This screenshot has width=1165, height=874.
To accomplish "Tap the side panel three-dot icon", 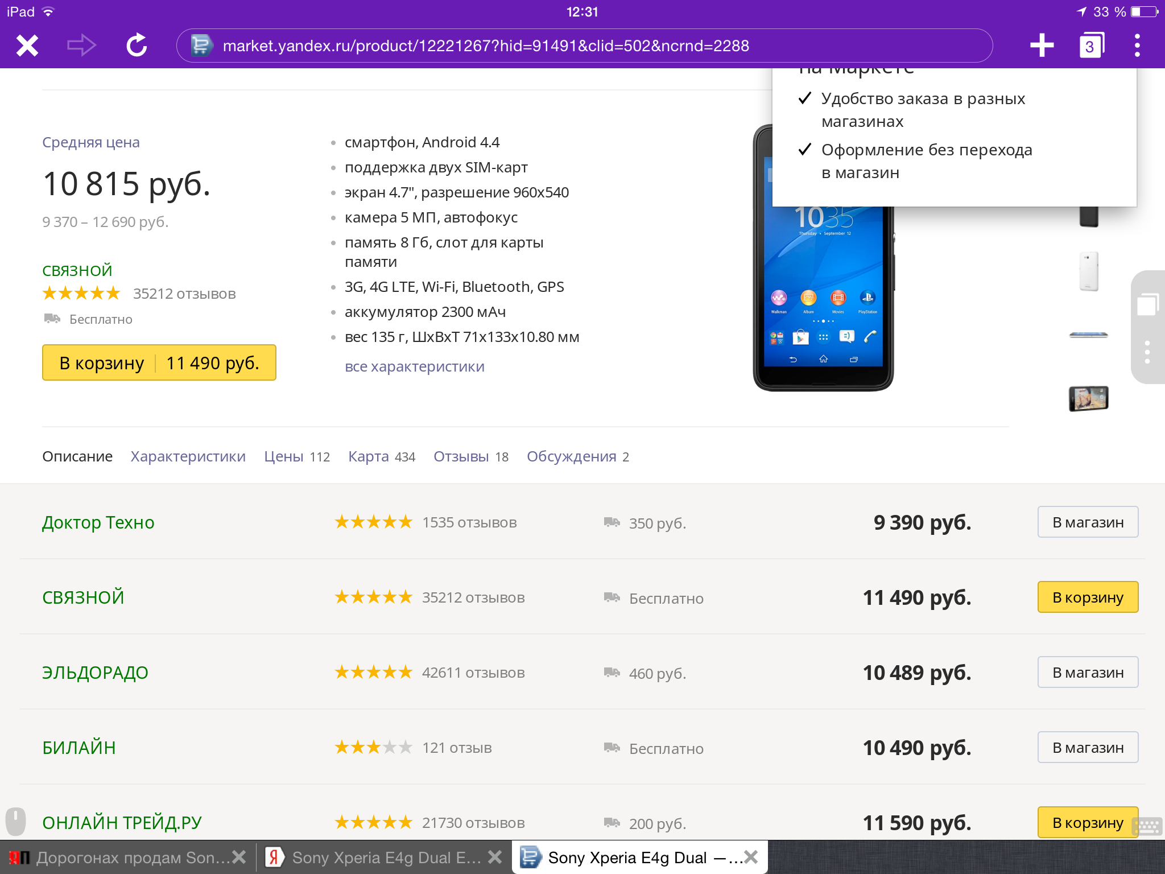I will [x=1147, y=352].
